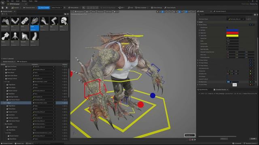Image resolution: width=259 pixels, height=145 pixels.
Task: Click Browse to asset toolbar icon
Action: [x=7, y=8]
